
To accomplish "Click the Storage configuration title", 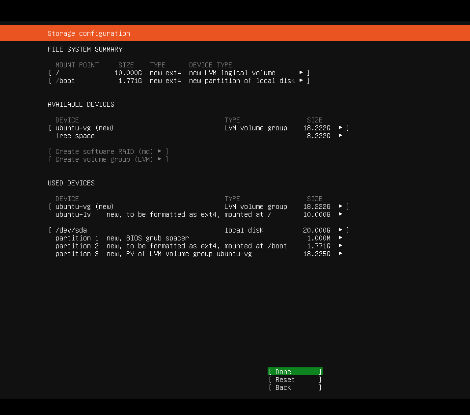I will tap(89, 33).
